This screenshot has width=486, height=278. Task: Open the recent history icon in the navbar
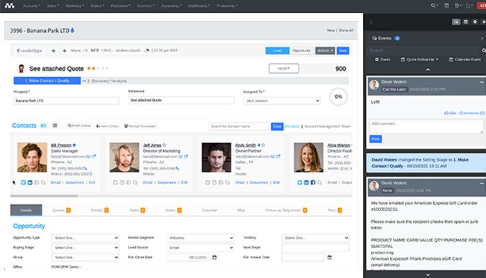[x=457, y=6]
